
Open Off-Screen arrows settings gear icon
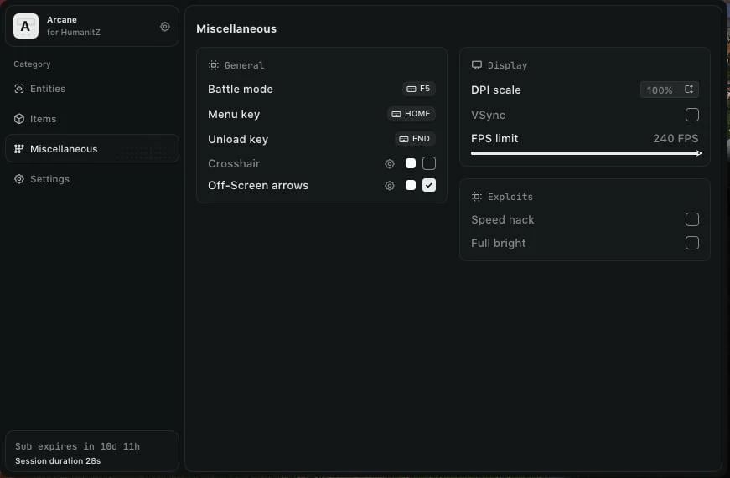tap(390, 186)
